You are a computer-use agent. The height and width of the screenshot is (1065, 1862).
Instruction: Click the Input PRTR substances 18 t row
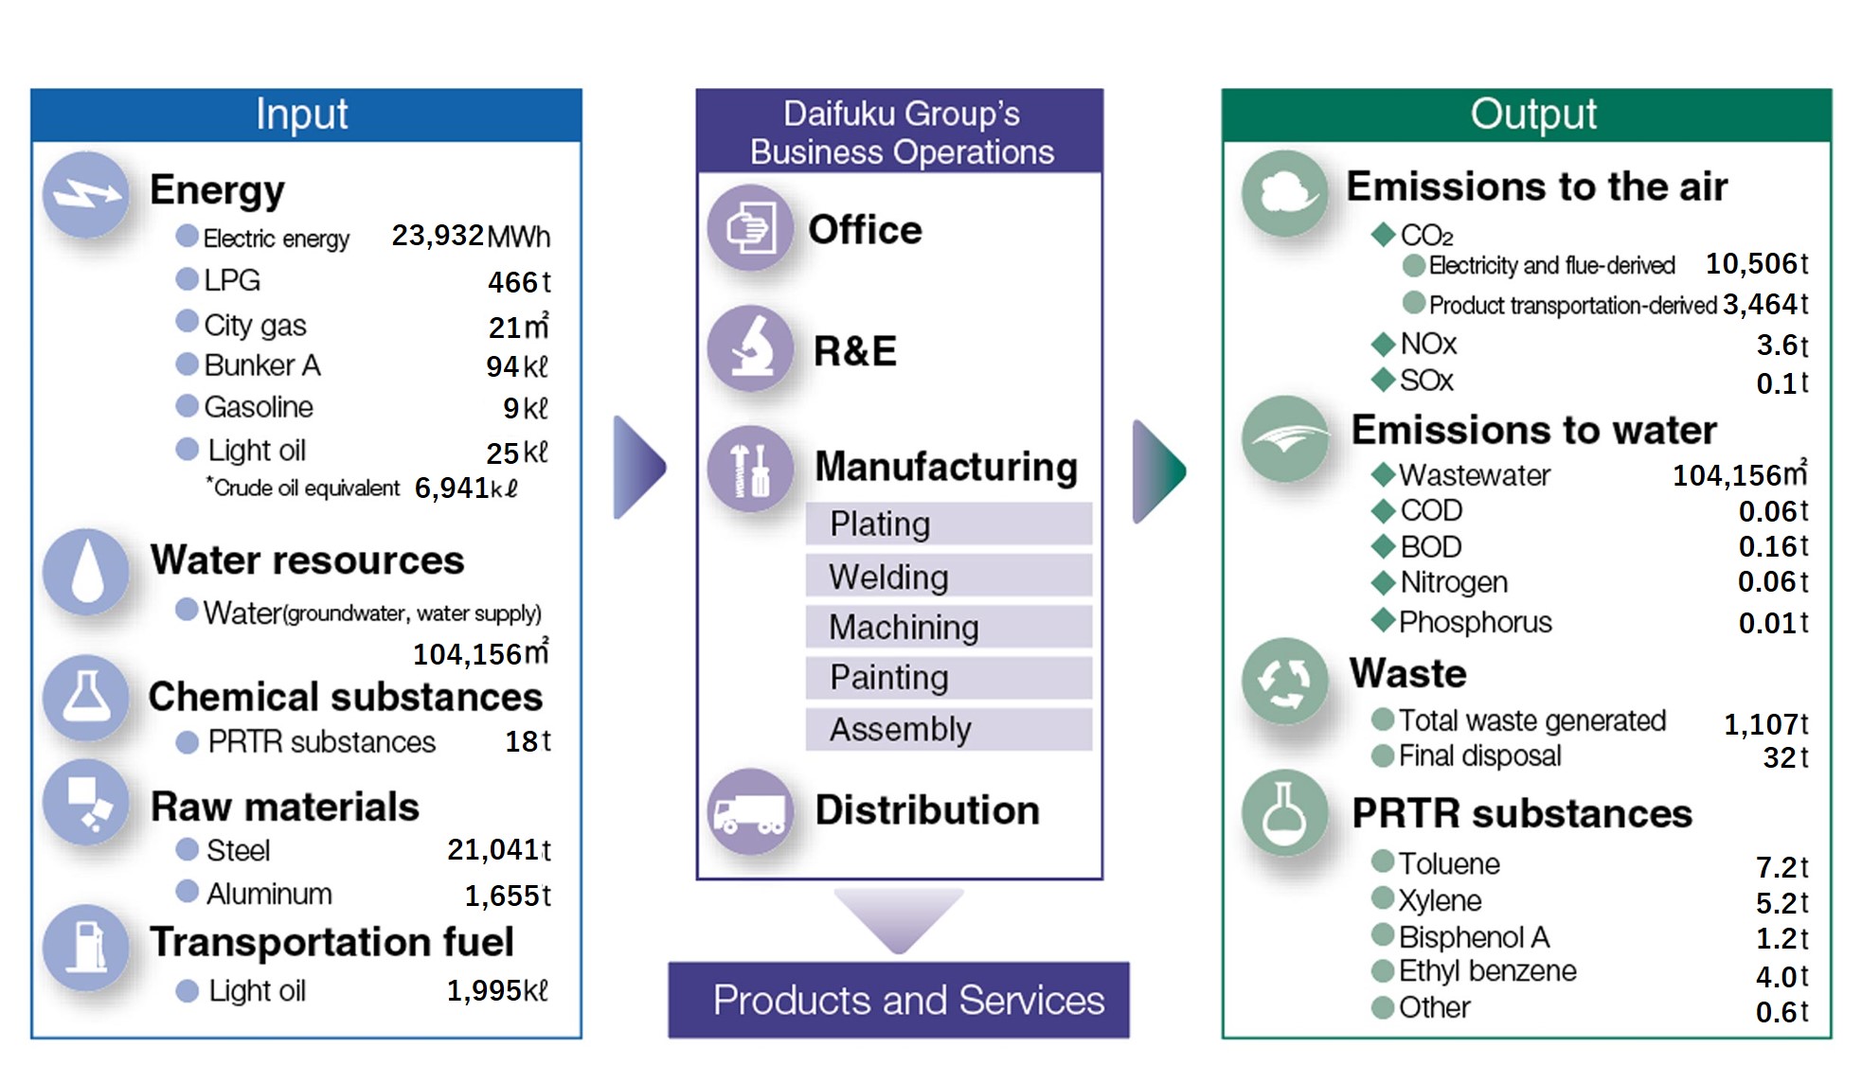coord(363,741)
